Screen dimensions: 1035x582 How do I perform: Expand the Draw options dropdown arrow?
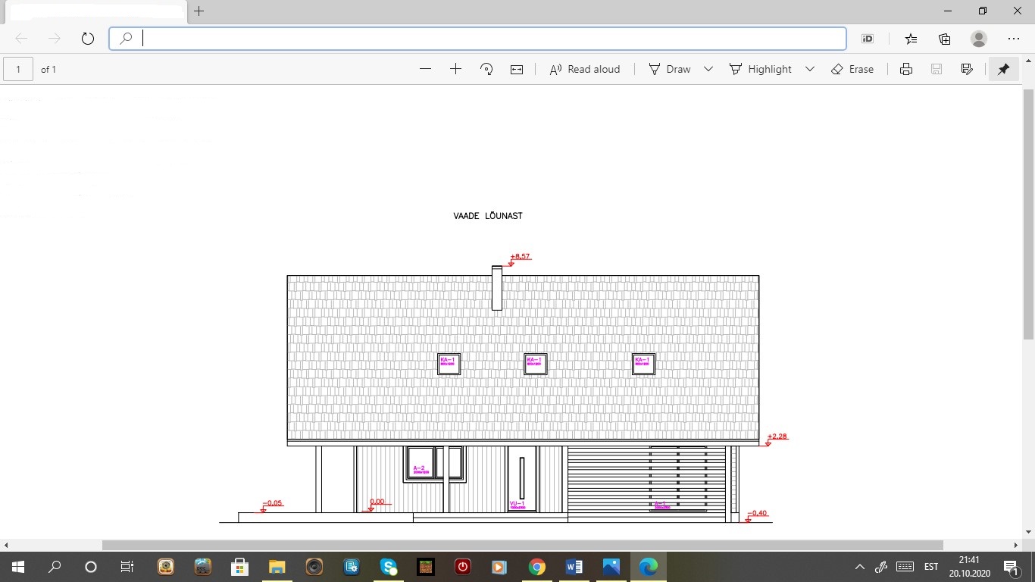pyautogui.click(x=708, y=69)
